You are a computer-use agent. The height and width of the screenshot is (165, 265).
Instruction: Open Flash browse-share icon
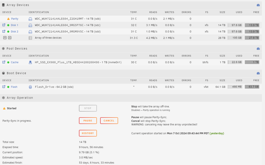[4, 87]
